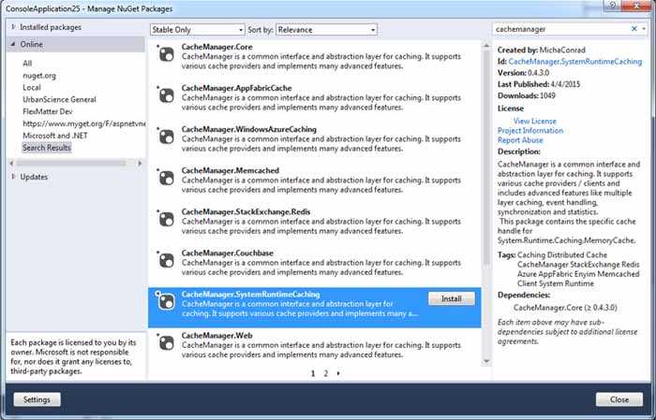This screenshot has height=420, width=656.
Task: Select the CacheManager.StackExchange.Redis package title
Action: click(x=246, y=212)
